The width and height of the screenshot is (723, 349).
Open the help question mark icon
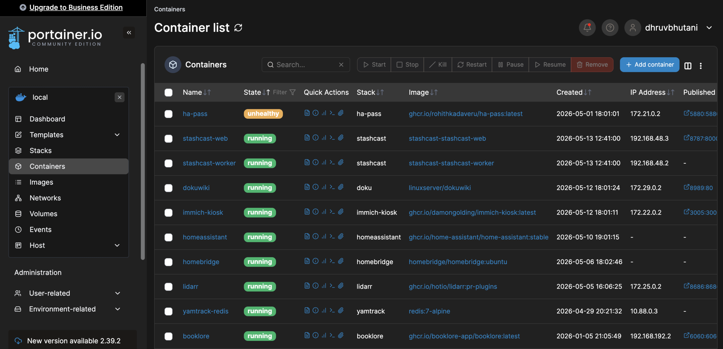pos(610,28)
